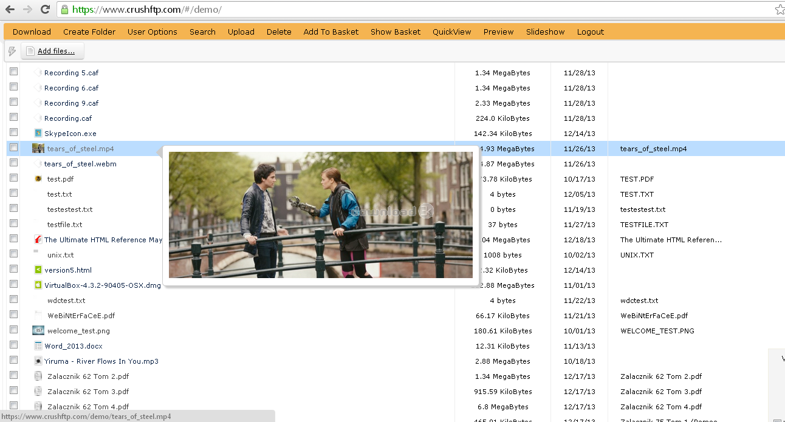Choose Create Folder from the menu bar

89,32
